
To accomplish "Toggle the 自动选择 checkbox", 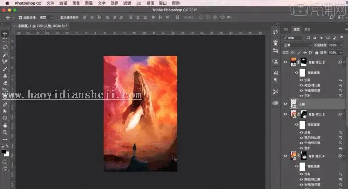I will click(20, 17).
